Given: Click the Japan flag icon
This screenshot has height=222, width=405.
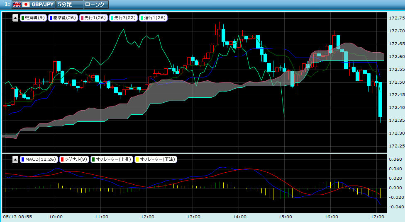Looking at the screenshot, I should [26, 5].
